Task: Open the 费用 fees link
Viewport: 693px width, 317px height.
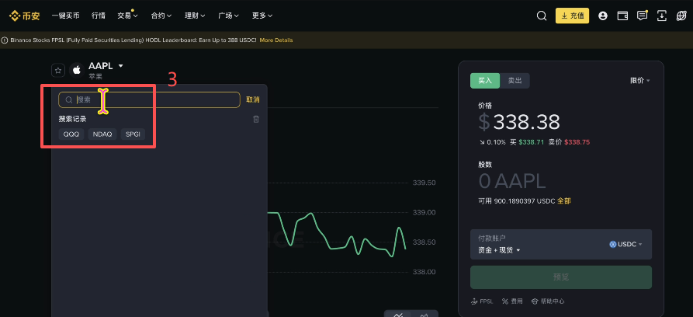Action: point(512,301)
